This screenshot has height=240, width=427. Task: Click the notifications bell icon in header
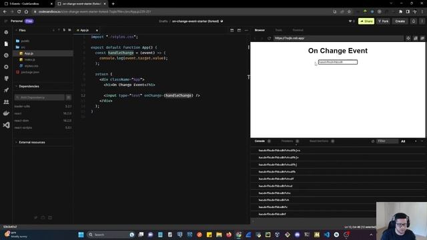(x=414, y=21)
